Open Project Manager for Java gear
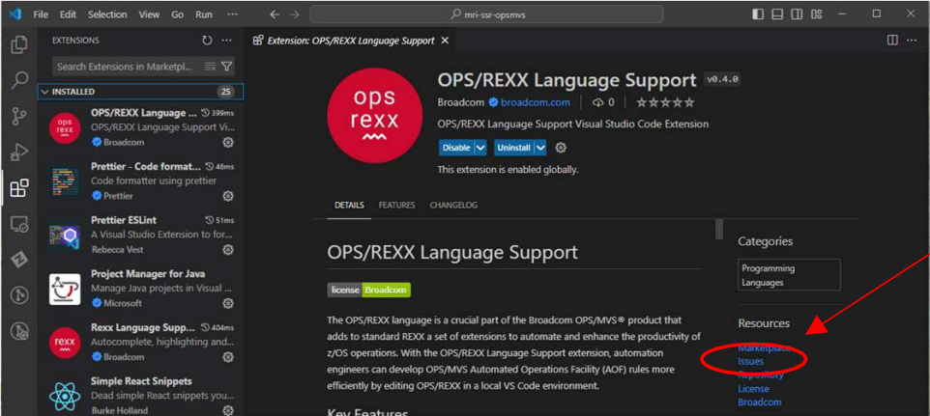Screen dimensions: 930x416 pos(228,304)
